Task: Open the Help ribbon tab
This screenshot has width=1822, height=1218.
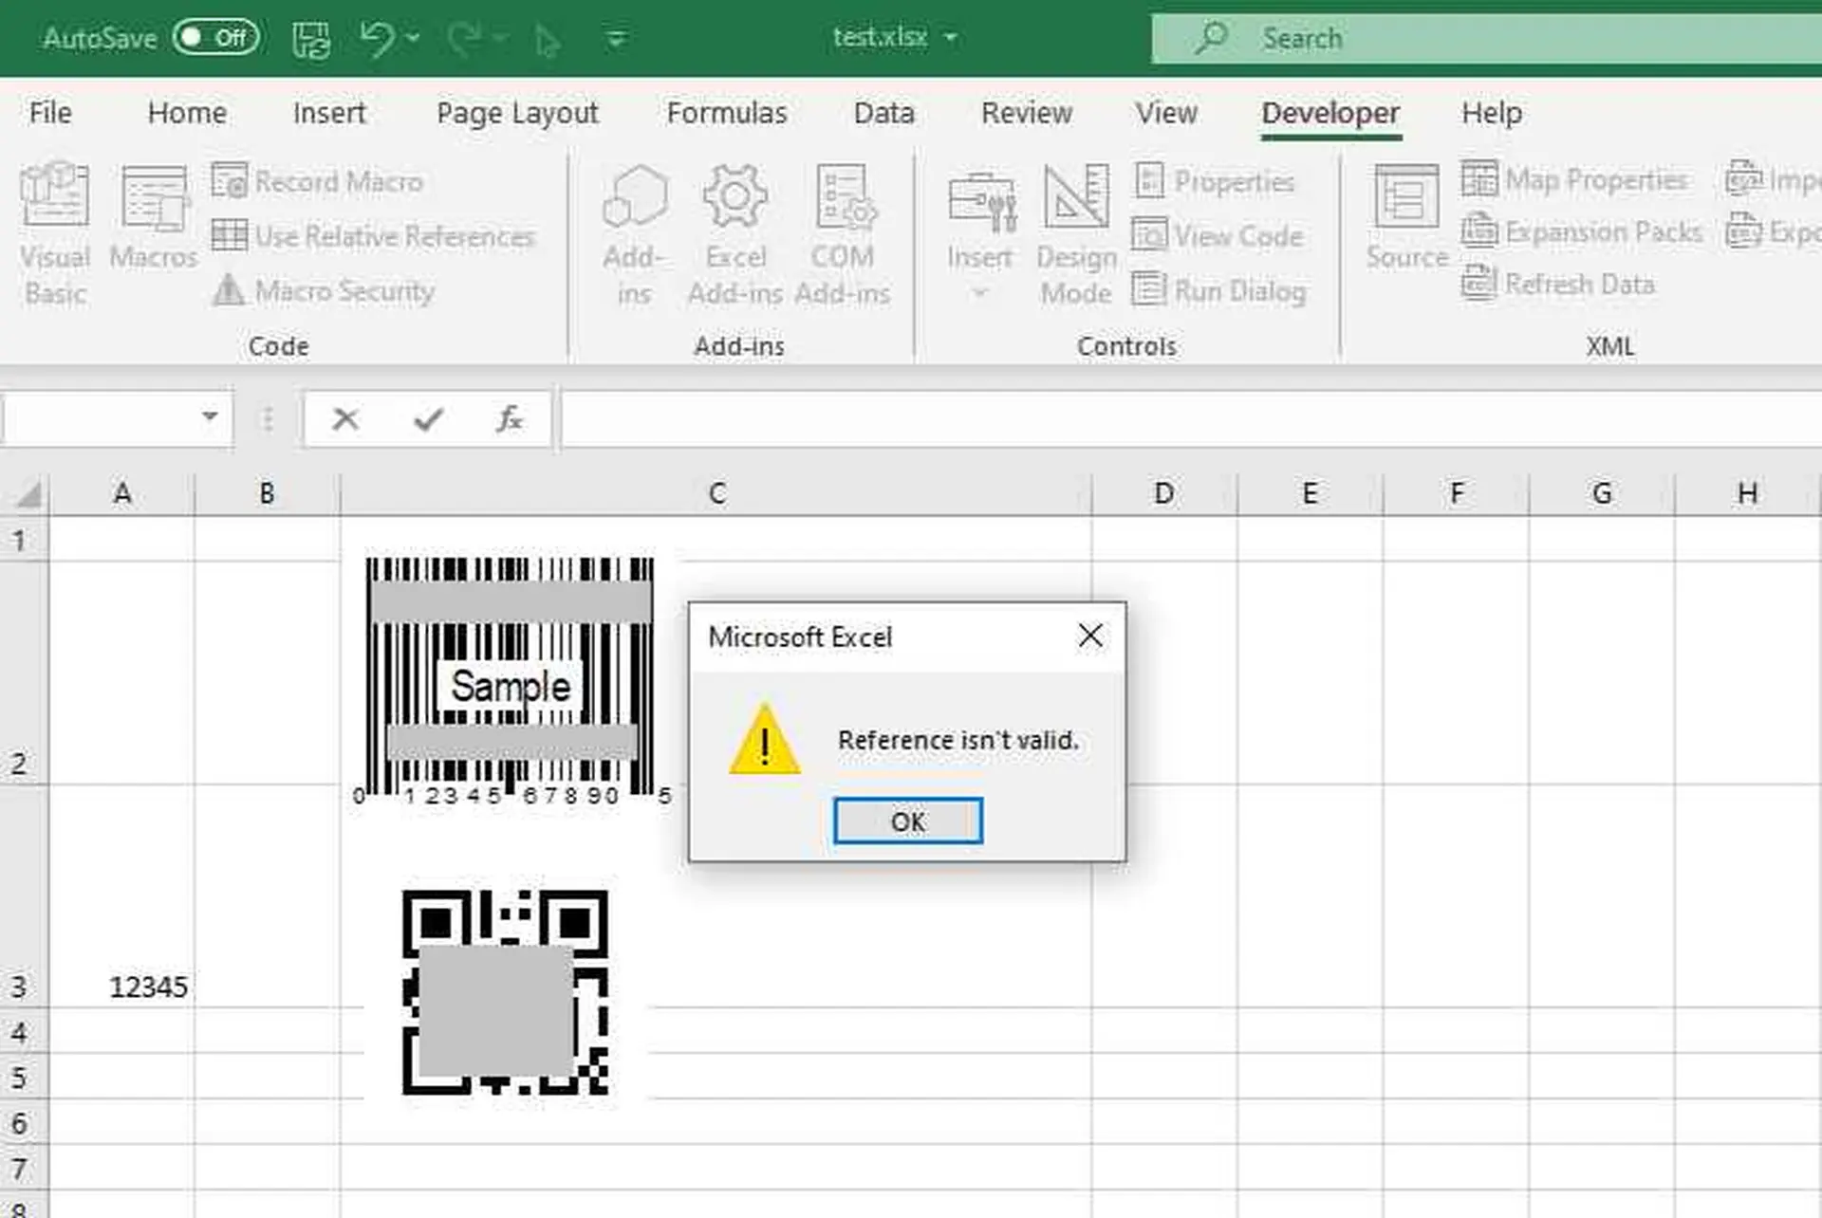Action: click(1492, 113)
